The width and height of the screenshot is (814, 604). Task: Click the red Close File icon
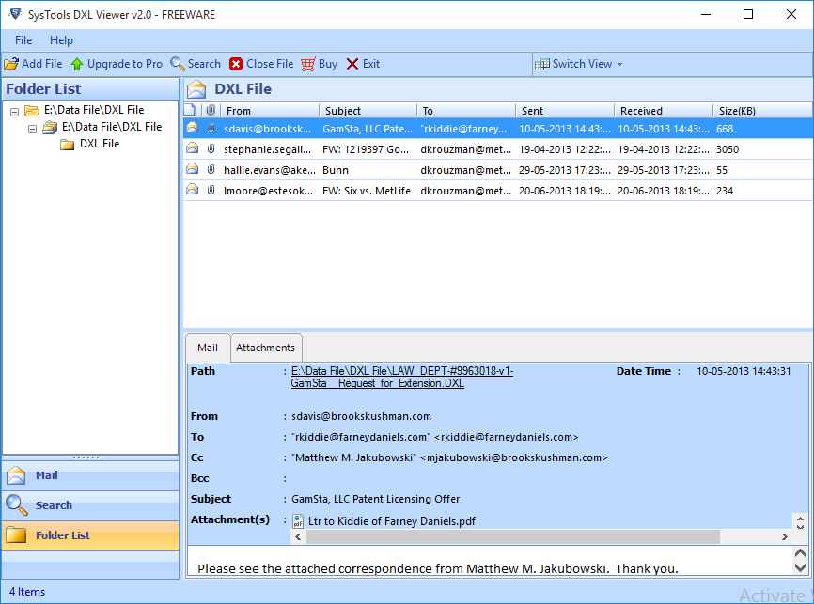(x=236, y=64)
